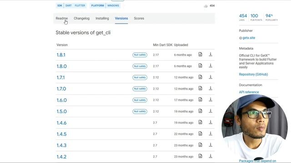291x163 pixels.
Task: Click the "Uploaded" column header
Action: [181, 45]
